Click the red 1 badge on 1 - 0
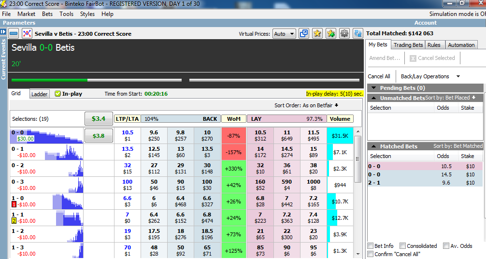This screenshot has width=486, height=259. pyautogui.click(x=14, y=204)
